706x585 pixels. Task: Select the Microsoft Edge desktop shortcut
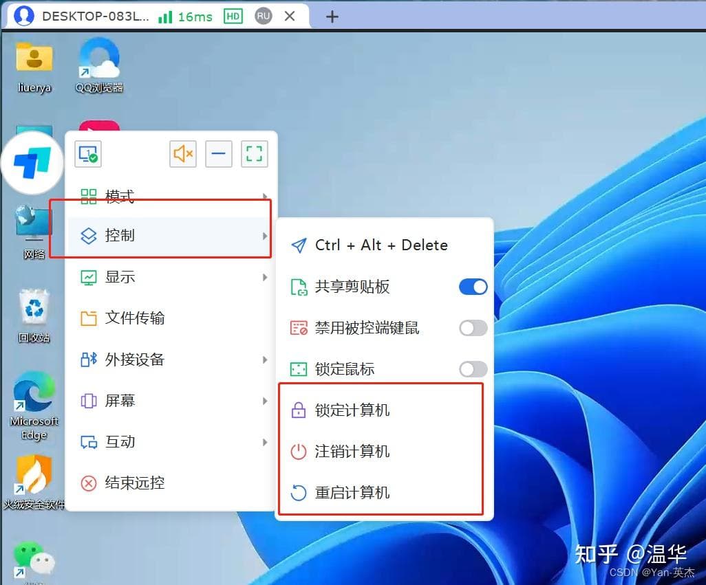point(34,406)
